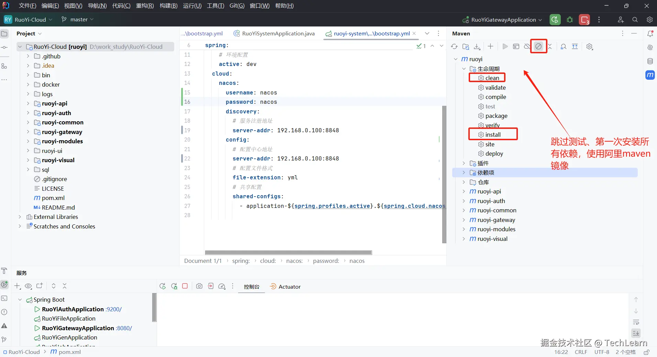Collapse the Spring Boot services node

point(20,300)
